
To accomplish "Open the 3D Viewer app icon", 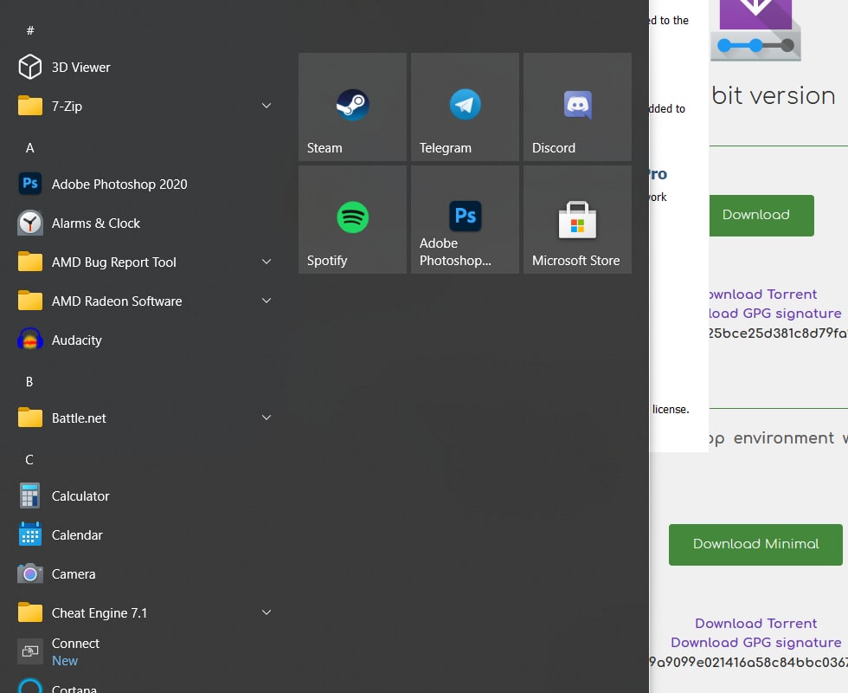I will point(29,67).
